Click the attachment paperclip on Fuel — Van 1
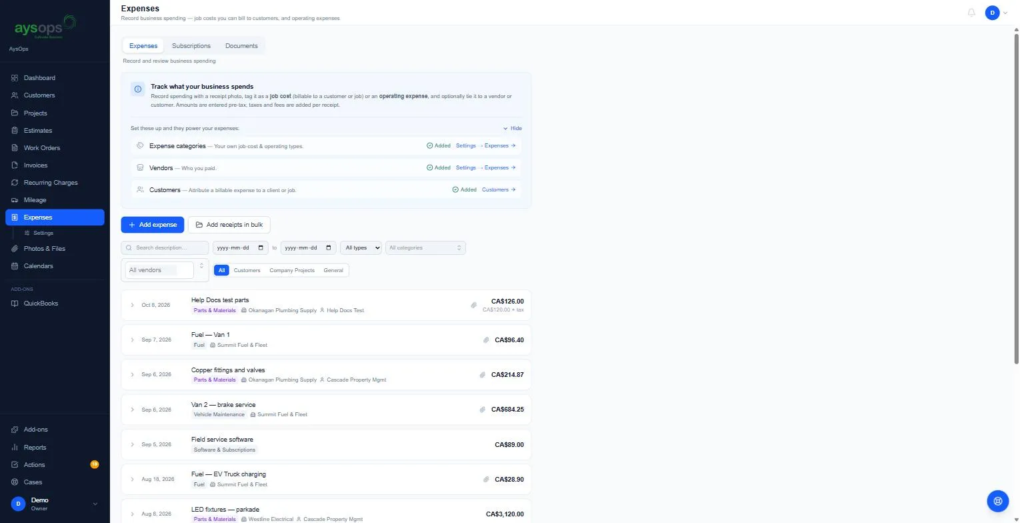 487,340
